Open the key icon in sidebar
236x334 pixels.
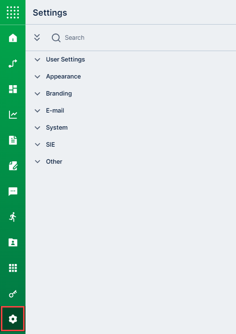point(13,293)
